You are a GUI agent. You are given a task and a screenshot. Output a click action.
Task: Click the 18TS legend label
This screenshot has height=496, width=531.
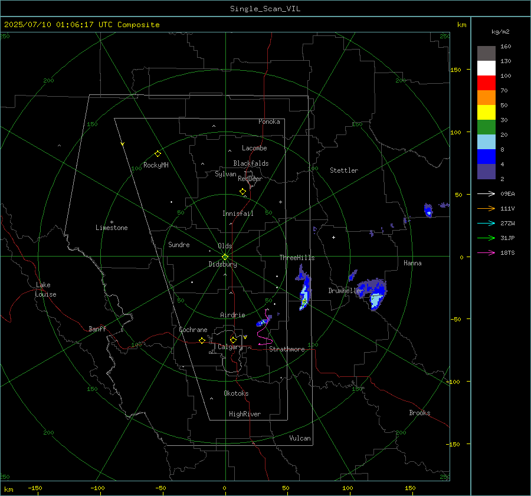point(507,252)
